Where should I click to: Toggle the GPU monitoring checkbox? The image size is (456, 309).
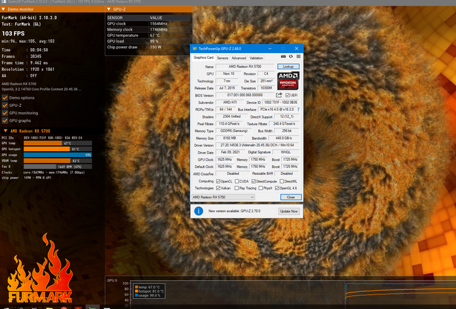click(5, 113)
